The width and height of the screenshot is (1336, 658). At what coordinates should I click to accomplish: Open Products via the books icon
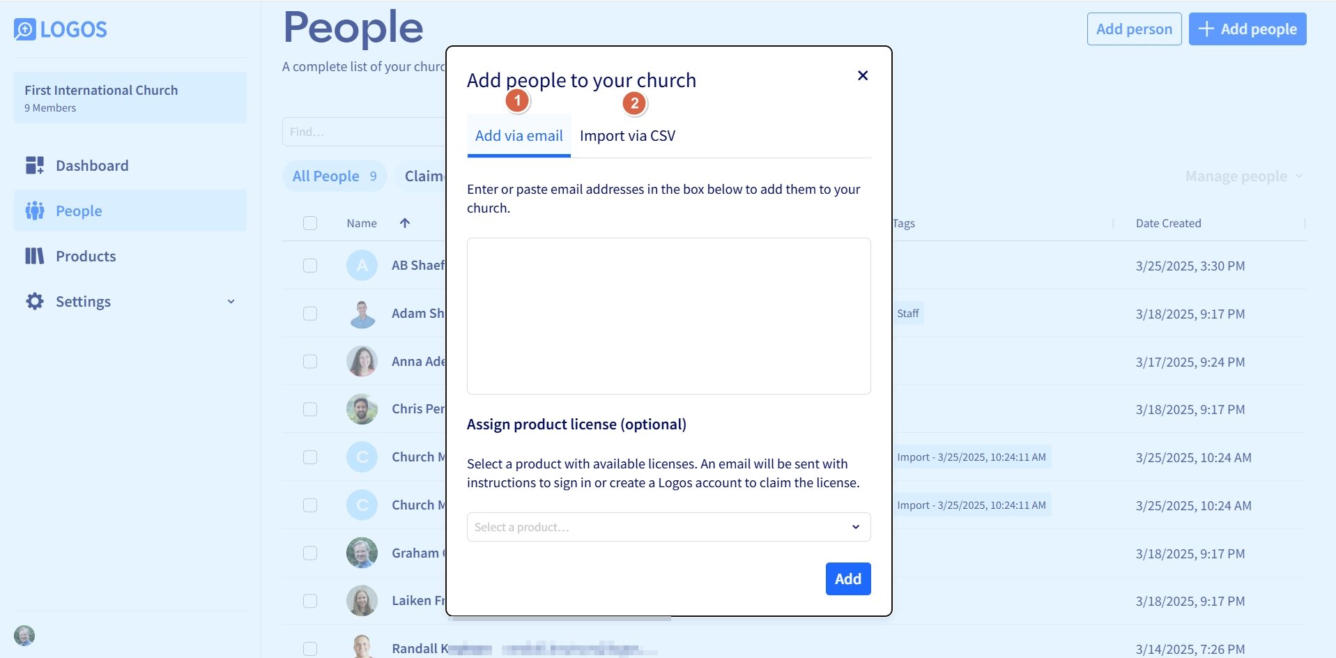(x=34, y=256)
